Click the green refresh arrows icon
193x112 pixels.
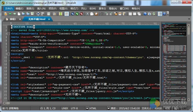(x=154, y=14)
